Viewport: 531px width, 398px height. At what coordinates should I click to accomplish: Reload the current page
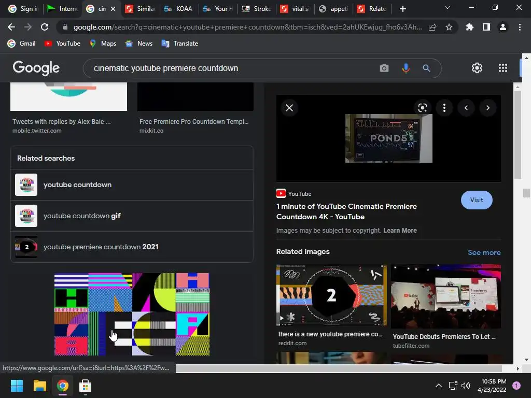pos(45,27)
